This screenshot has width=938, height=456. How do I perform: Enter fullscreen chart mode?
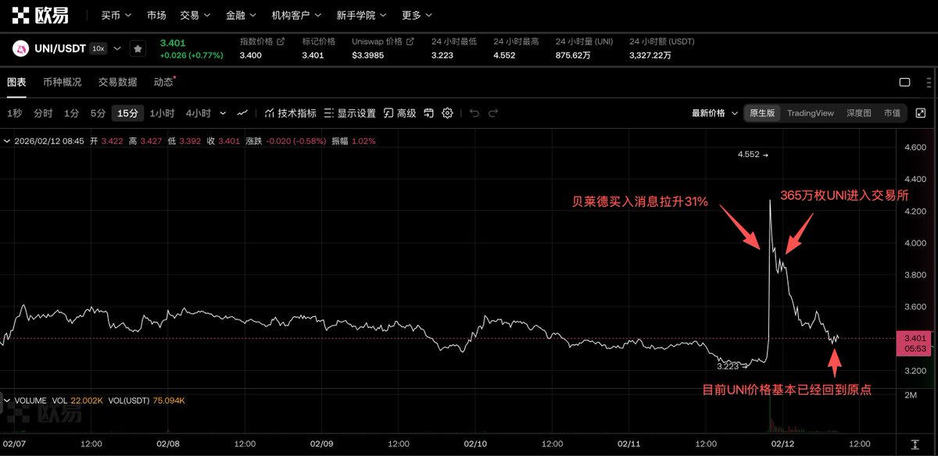pos(920,113)
